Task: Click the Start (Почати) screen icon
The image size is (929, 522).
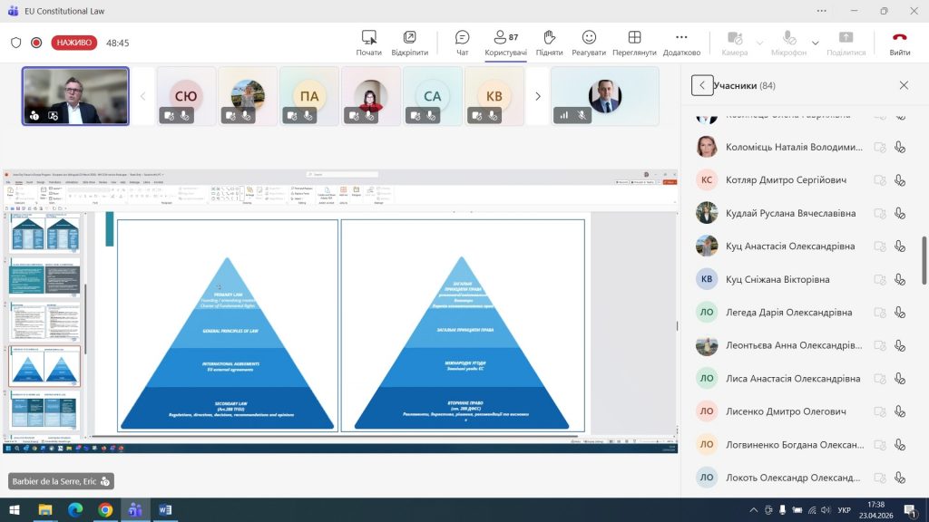Action: pyautogui.click(x=369, y=42)
